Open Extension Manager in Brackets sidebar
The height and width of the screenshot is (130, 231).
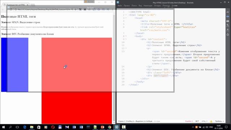[228, 21]
